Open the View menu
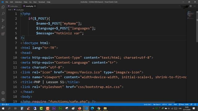 tap(25, 2)
